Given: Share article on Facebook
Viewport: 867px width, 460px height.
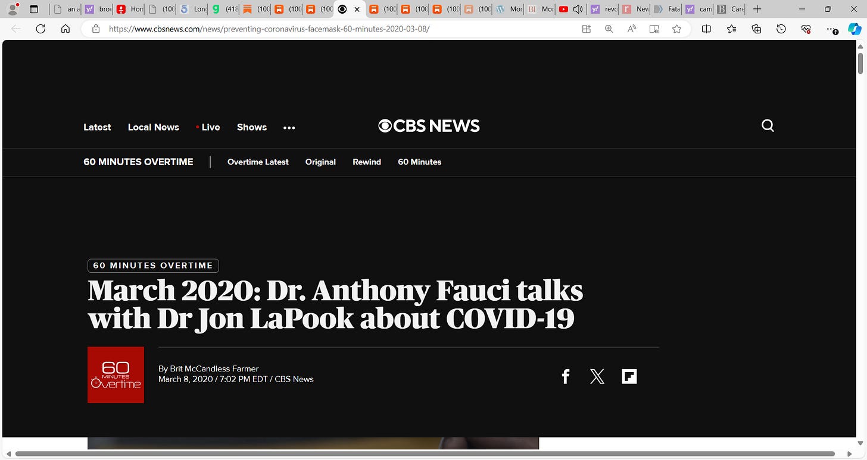Looking at the screenshot, I should tap(566, 376).
